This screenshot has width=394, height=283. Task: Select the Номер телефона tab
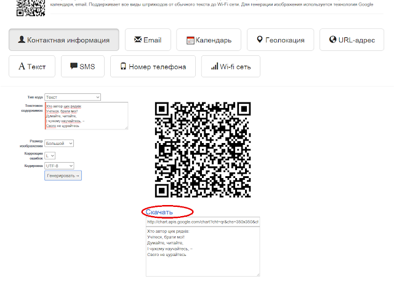click(x=153, y=66)
